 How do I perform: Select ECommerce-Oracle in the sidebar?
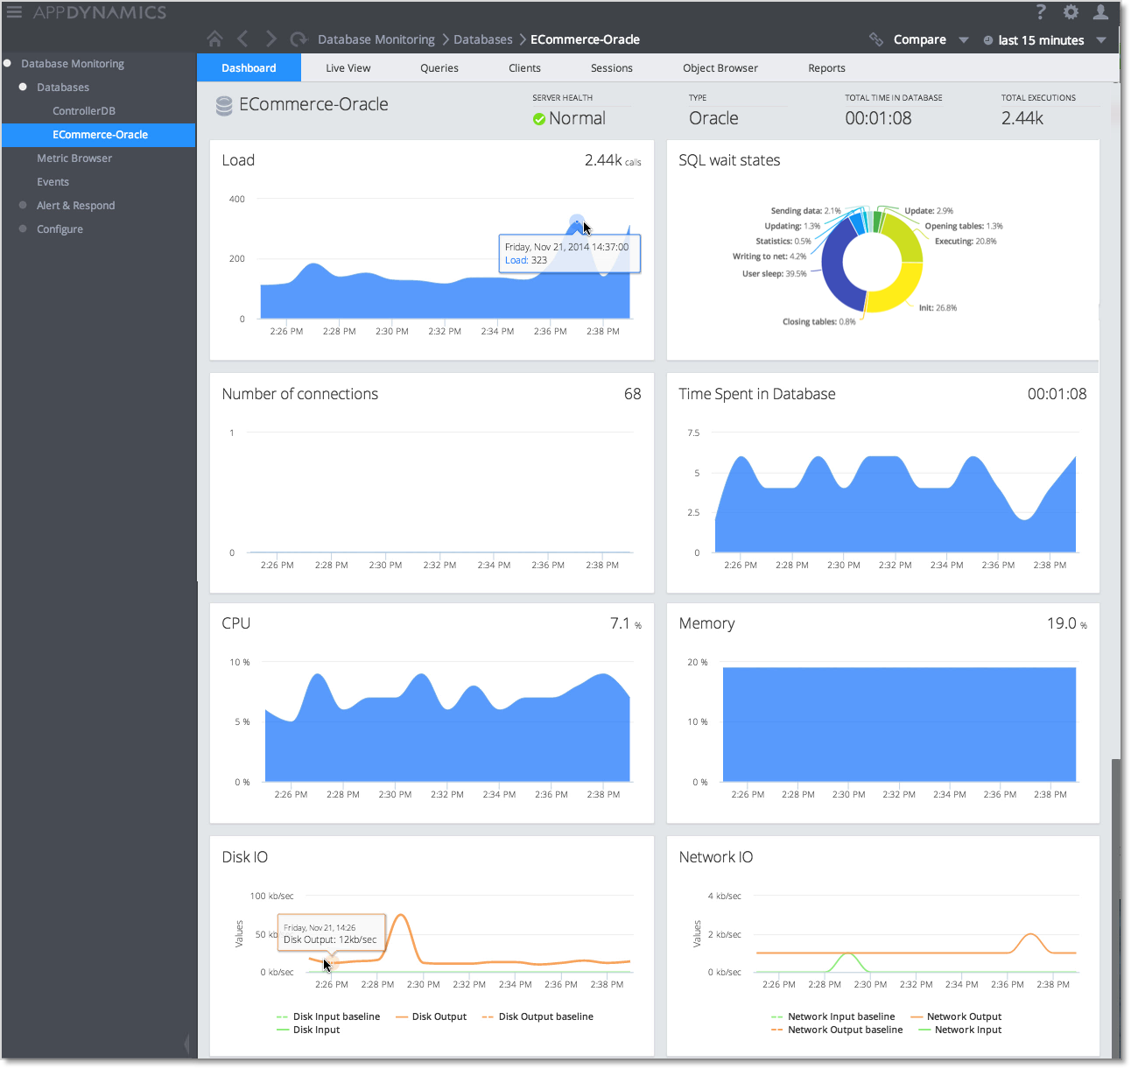pyautogui.click(x=99, y=135)
